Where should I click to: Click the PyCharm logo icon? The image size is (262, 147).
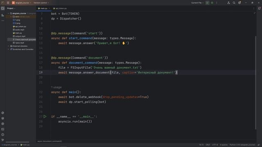(2, 3)
